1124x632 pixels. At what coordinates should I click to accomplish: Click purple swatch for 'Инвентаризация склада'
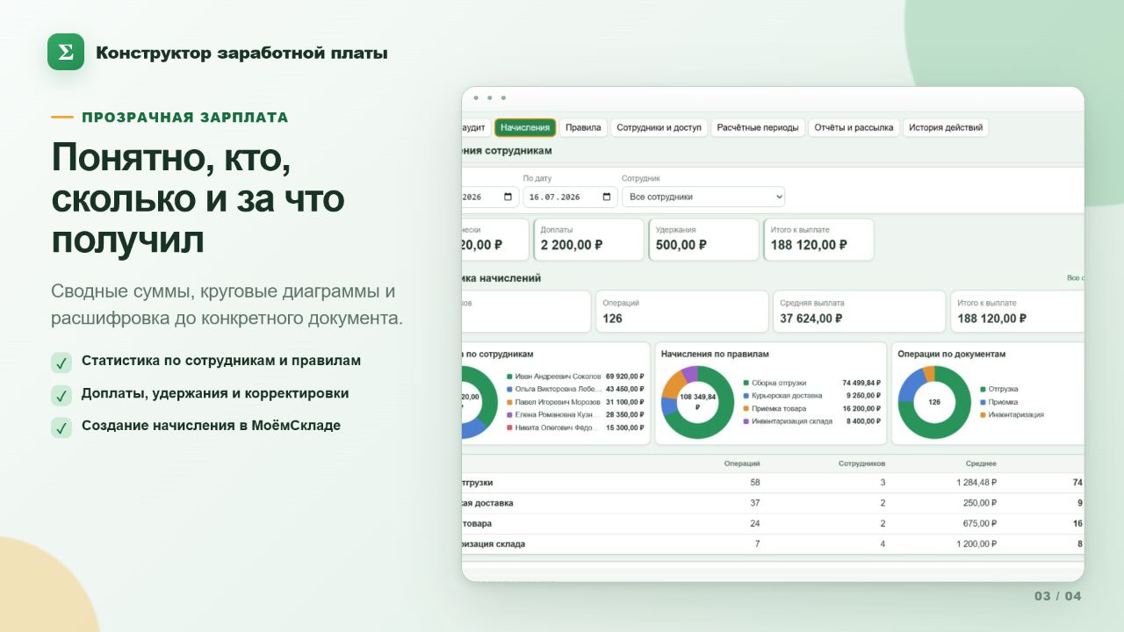pyautogui.click(x=746, y=421)
